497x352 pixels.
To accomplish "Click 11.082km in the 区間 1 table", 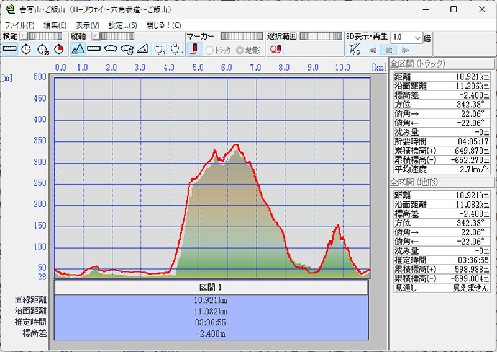I will (211, 312).
